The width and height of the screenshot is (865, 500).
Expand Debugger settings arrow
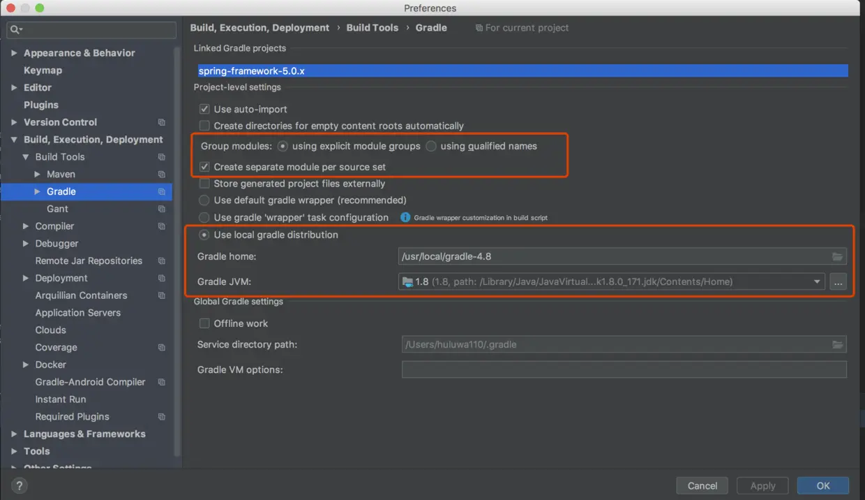tap(26, 244)
